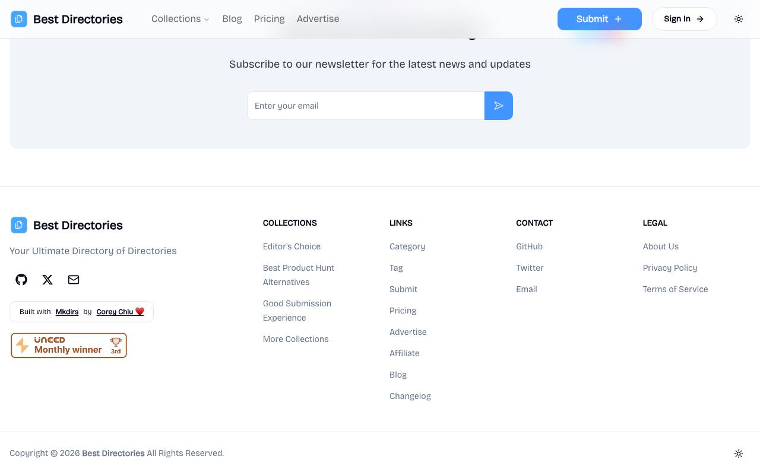Click the email envelope icon in footer
760x475 pixels.
click(74, 280)
